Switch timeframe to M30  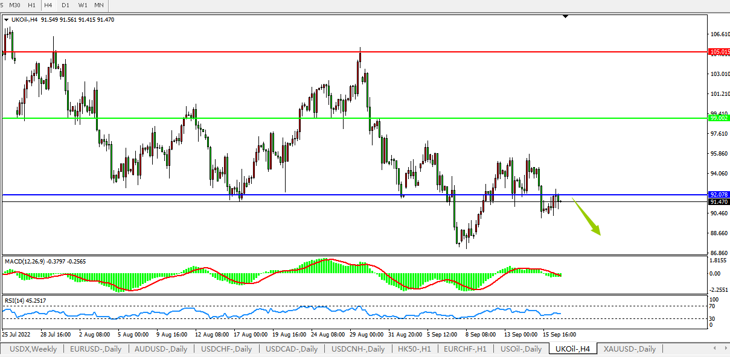pos(14,5)
